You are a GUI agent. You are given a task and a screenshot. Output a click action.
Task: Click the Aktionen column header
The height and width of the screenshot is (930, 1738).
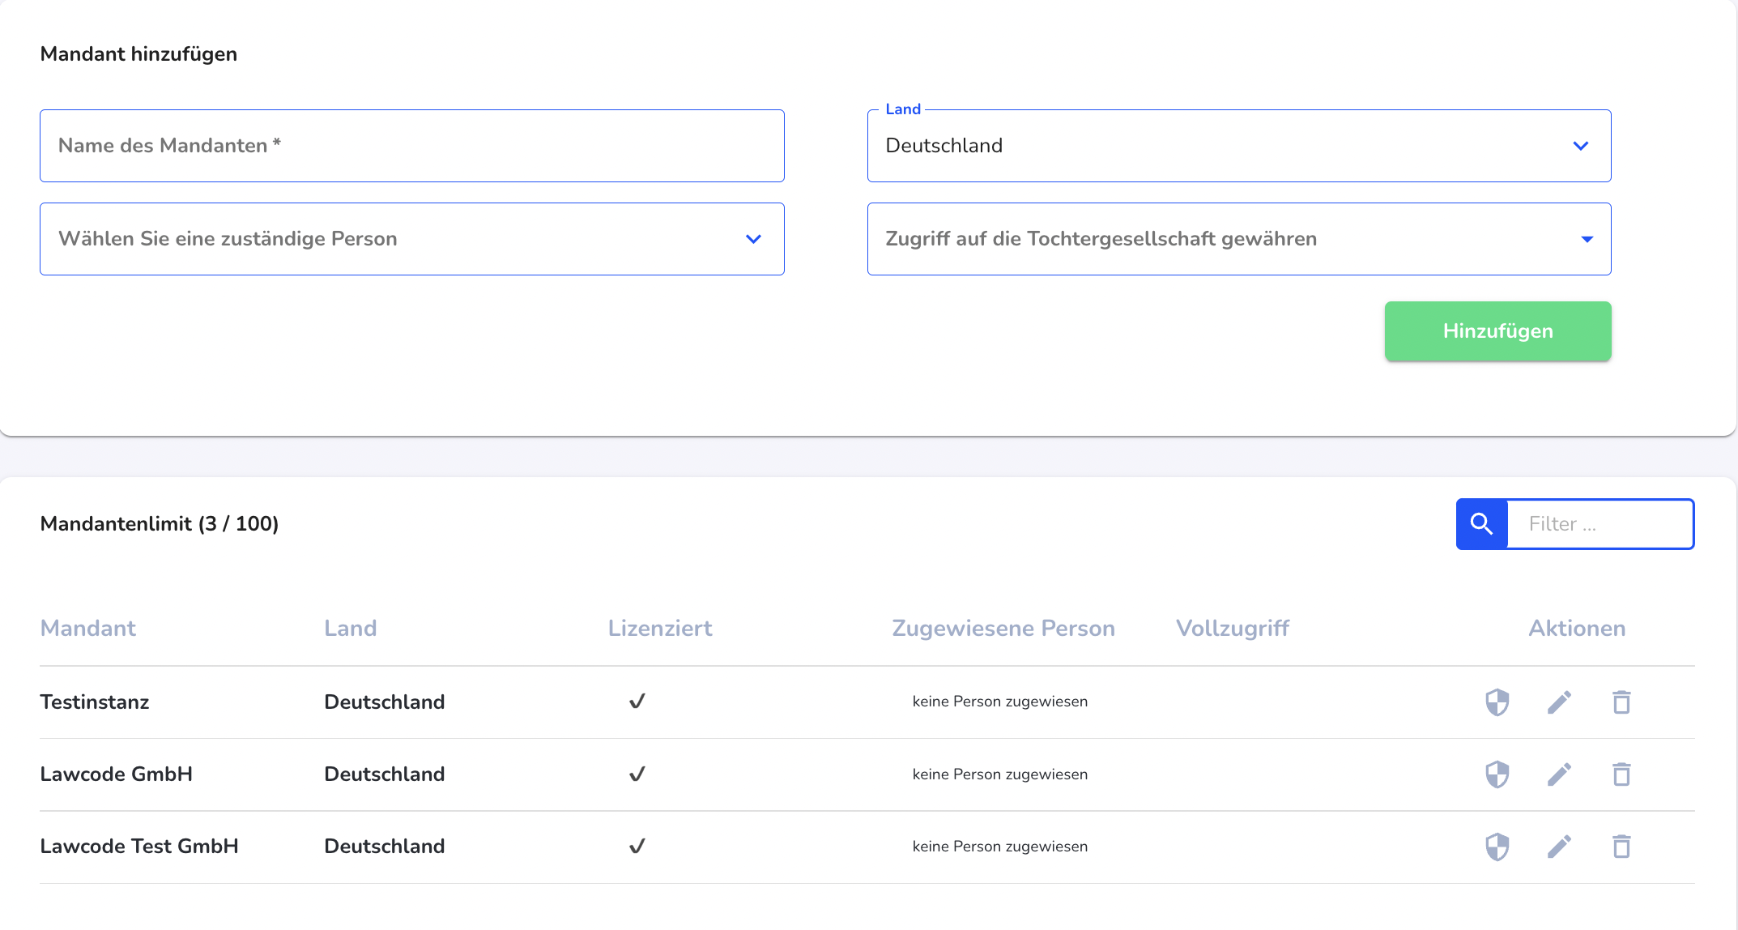[x=1577, y=629]
